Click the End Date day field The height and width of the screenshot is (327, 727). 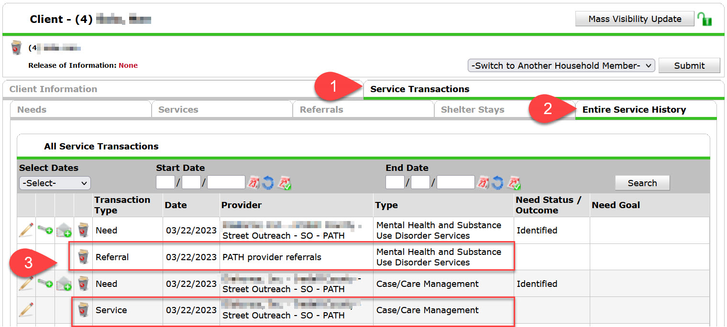pyautogui.click(x=420, y=182)
